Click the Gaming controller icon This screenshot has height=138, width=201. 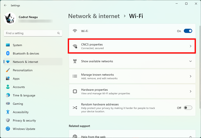(8, 104)
